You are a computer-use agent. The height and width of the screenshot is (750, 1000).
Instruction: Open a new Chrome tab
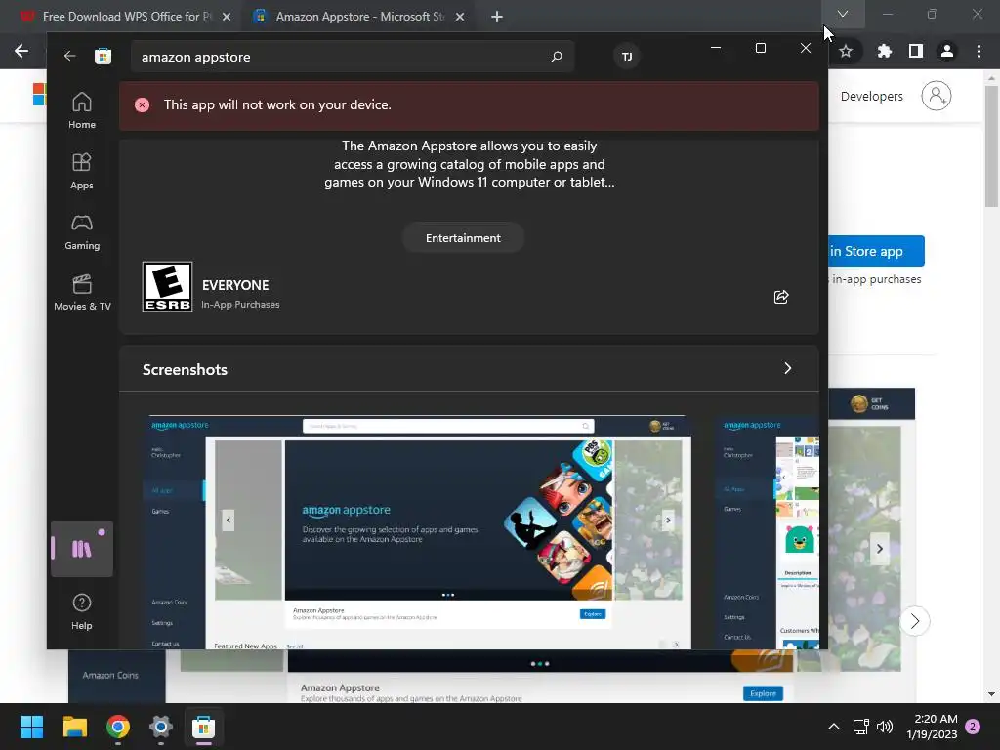497,17
